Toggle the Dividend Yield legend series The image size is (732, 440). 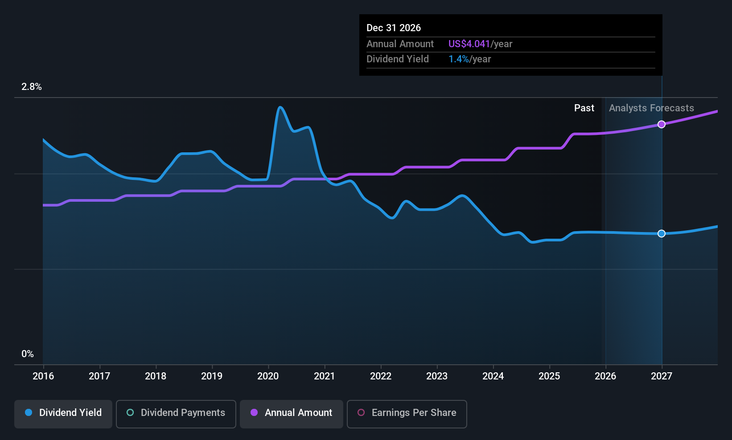coord(63,413)
